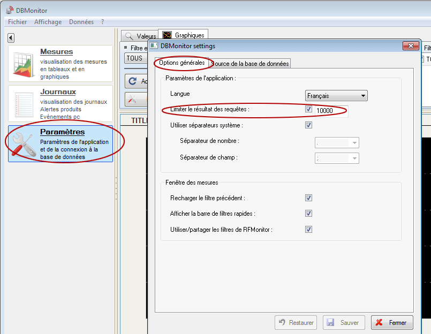The width and height of the screenshot is (431, 334).
Task: Click the graph icon on Graphiques tab
Action: 167,35
